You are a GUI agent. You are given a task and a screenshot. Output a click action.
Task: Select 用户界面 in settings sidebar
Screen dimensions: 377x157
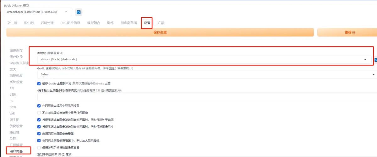click(16, 151)
